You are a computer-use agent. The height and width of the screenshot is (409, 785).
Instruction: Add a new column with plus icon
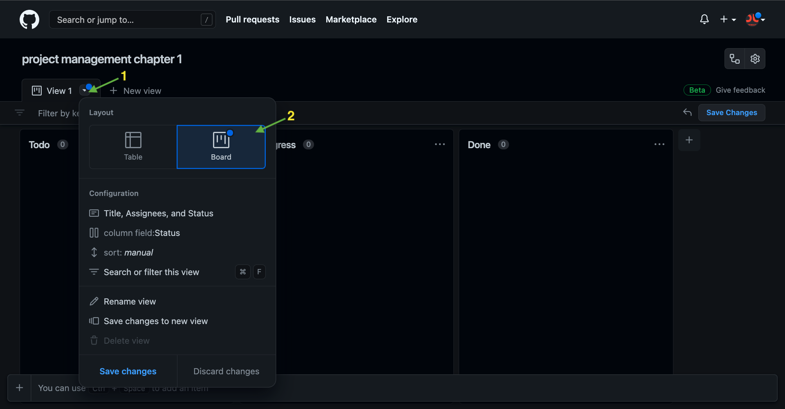pyautogui.click(x=689, y=140)
